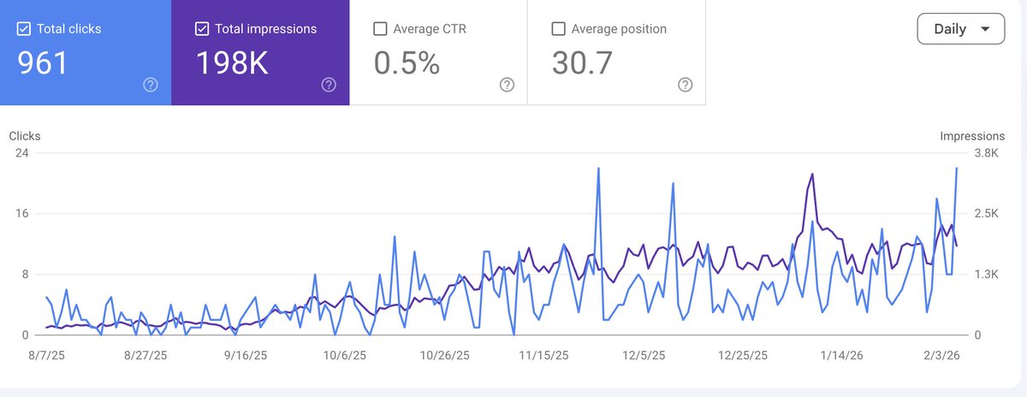Image resolution: width=1027 pixels, height=397 pixels.
Task: Open the Total clicks help icon
Action: 151,85
